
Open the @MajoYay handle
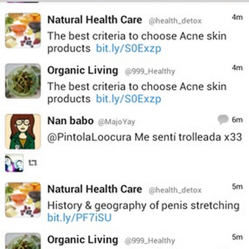click(116, 122)
